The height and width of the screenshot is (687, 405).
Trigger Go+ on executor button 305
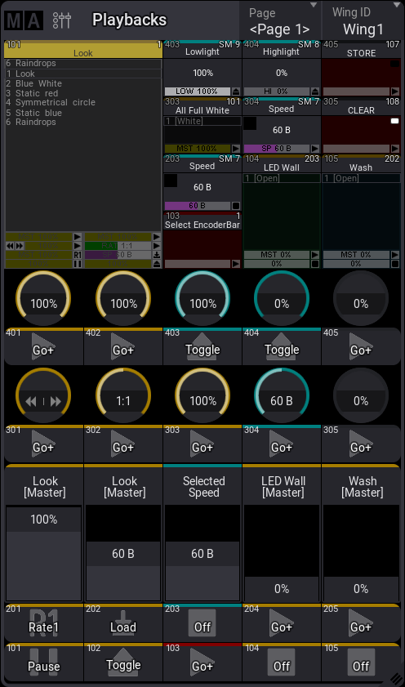tap(361, 444)
